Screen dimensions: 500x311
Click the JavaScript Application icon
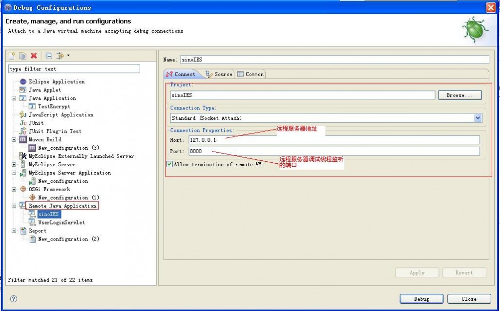[x=23, y=114]
